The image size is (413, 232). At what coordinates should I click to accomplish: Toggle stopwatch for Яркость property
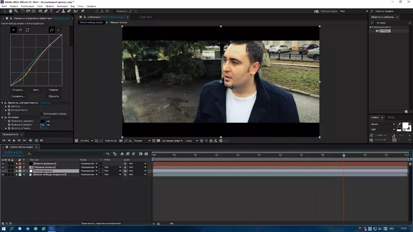9,106
